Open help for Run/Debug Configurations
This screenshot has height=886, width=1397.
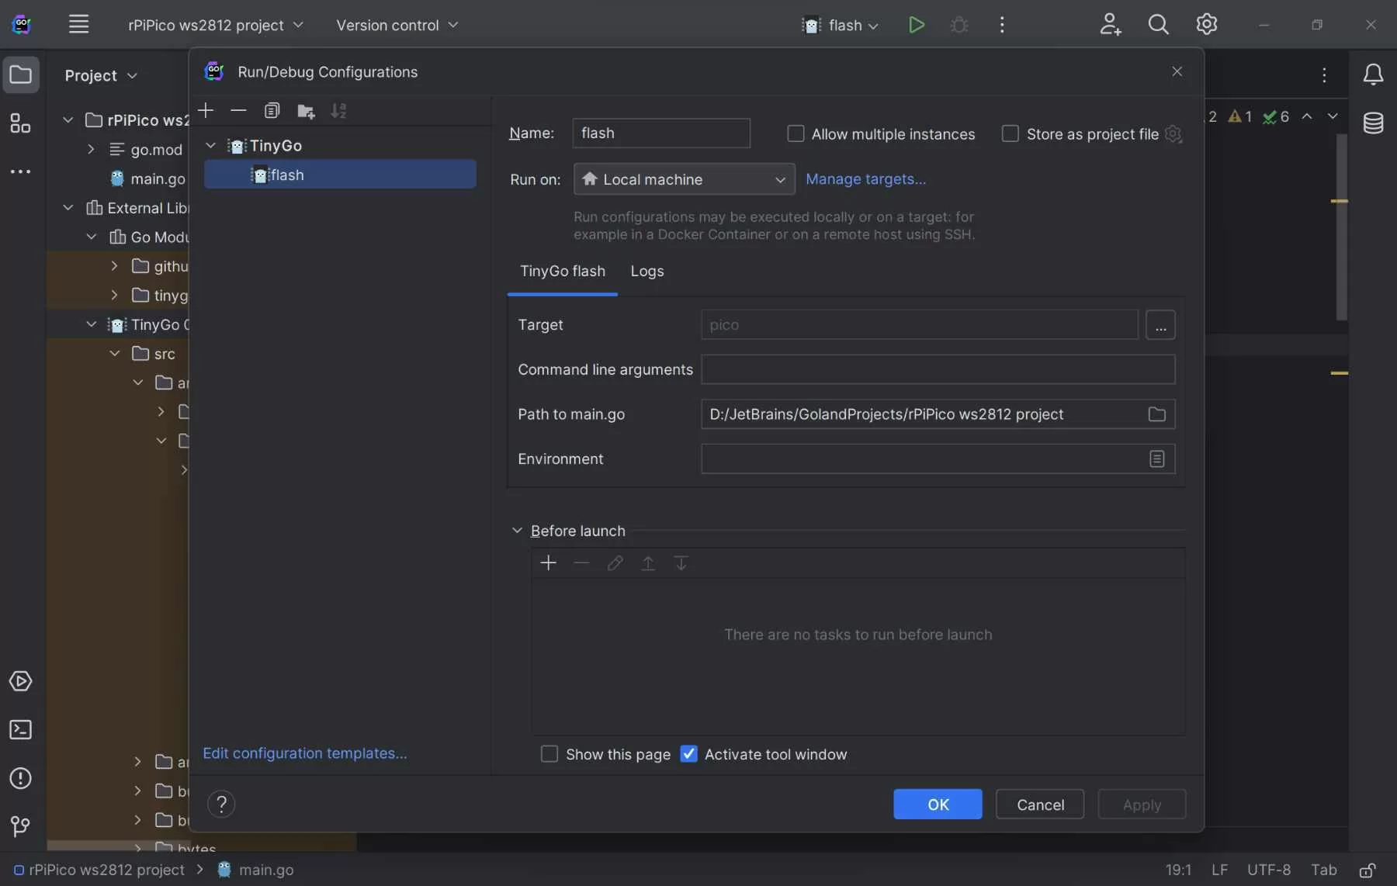click(x=221, y=804)
